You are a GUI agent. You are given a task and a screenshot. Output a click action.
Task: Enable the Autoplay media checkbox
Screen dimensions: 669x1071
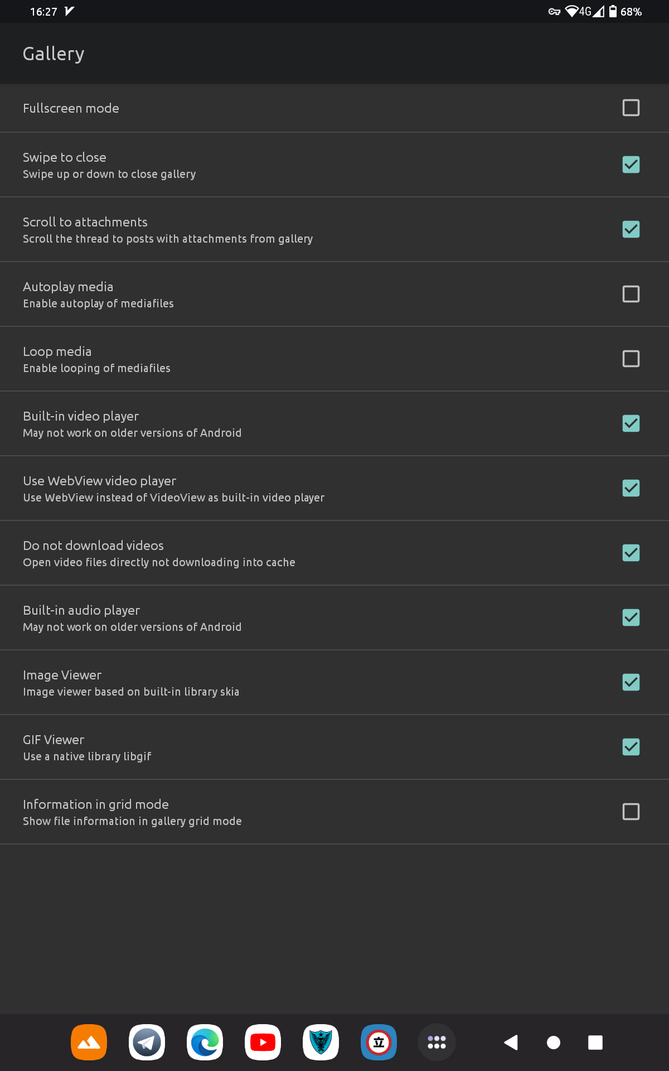(x=631, y=294)
